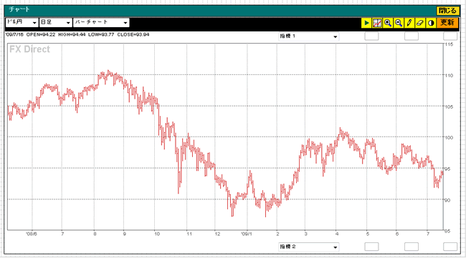Viewport: 466px width, 258px height.
Task: Click the chart grid line icon
Action: click(377, 23)
